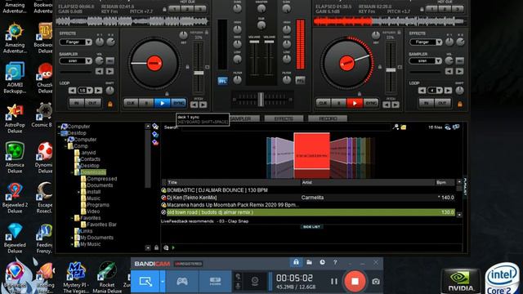
Task: Sort tracks by the Artist column
Action: click(368, 183)
